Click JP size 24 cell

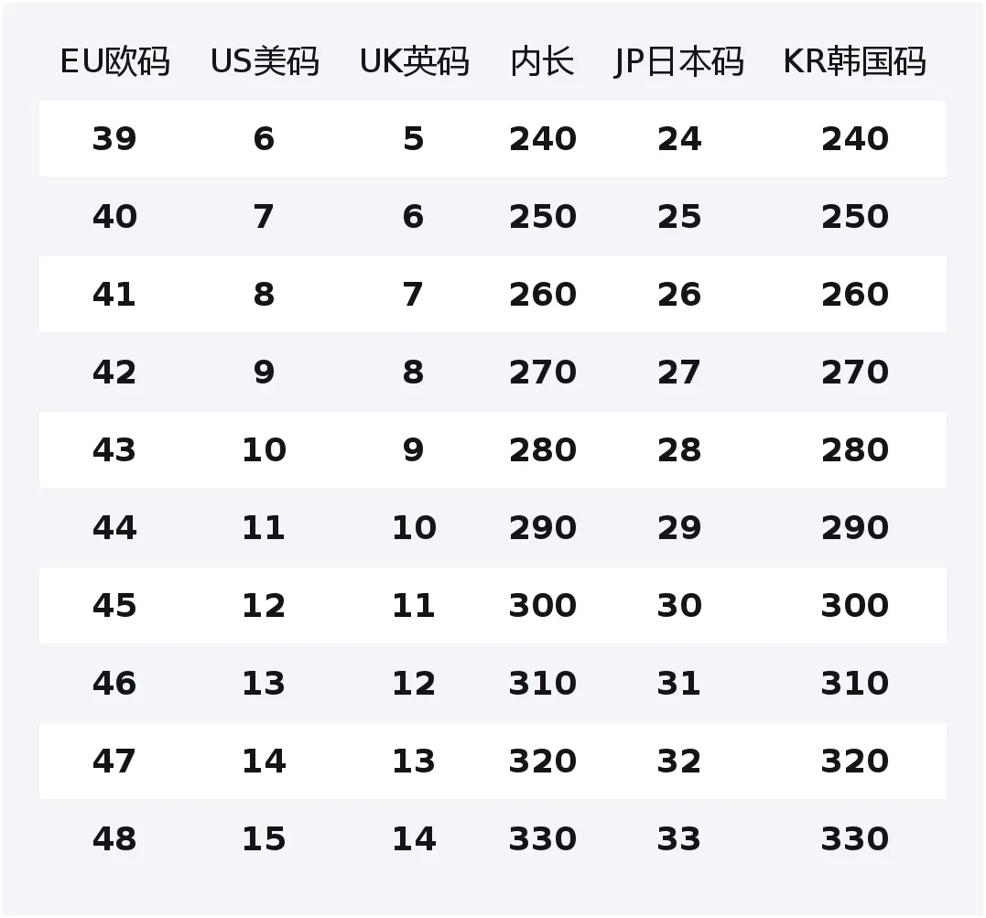click(679, 138)
